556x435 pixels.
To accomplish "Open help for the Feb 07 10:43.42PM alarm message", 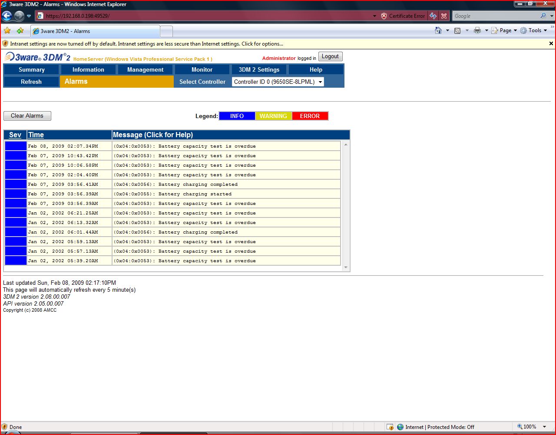I will pos(185,156).
